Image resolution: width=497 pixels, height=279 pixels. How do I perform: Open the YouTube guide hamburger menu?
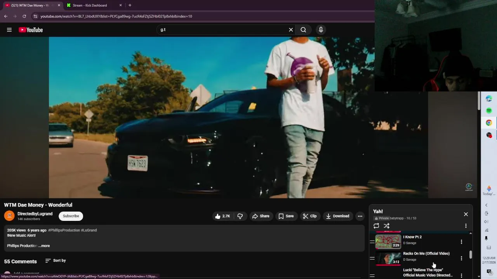(x=9, y=30)
